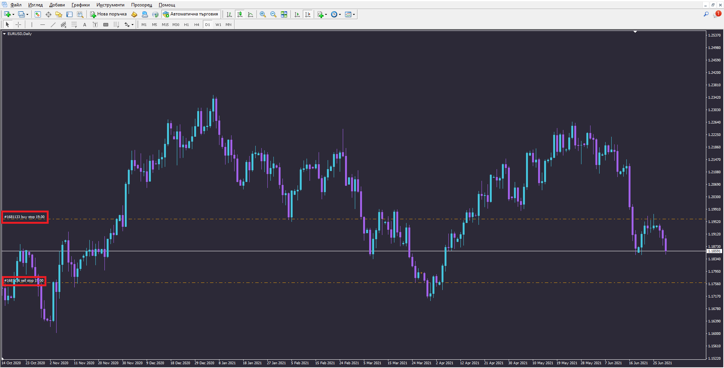Screen dimensions: 724x368
Task: Zoom in on the chart
Action: click(263, 14)
